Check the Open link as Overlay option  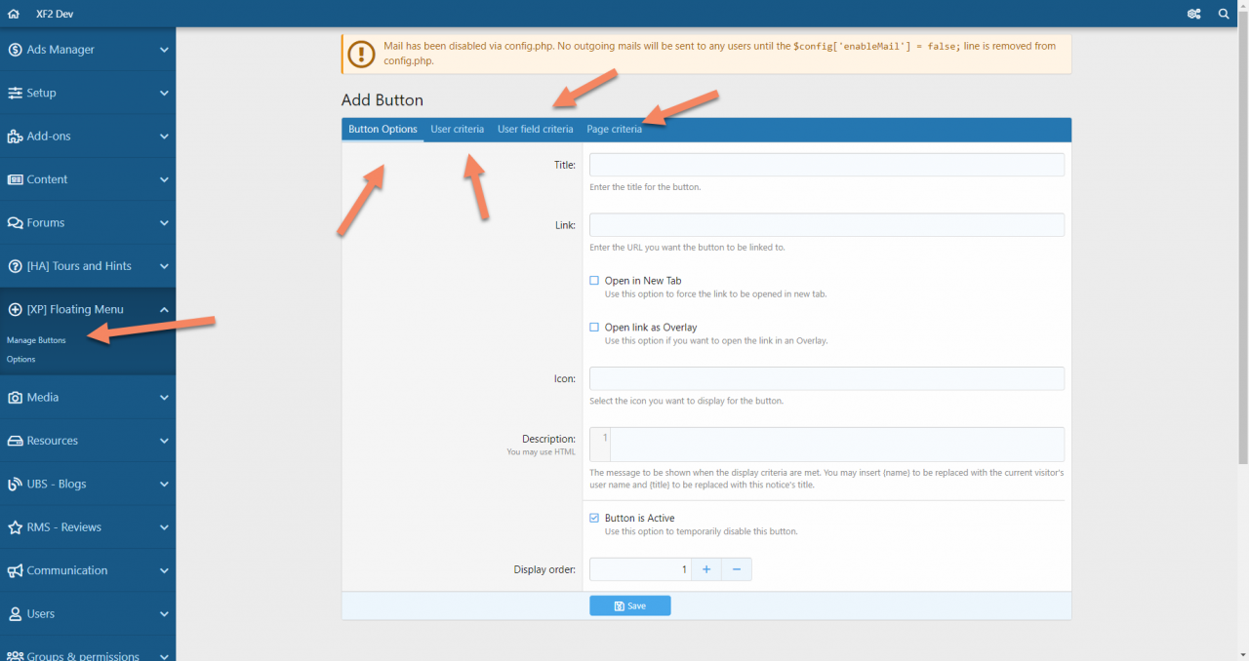(594, 328)
